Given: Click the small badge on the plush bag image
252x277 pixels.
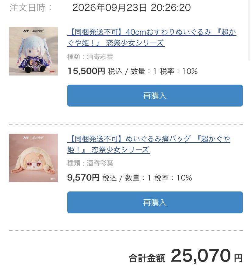Looking at the screenshot, I should click(53, 179).
